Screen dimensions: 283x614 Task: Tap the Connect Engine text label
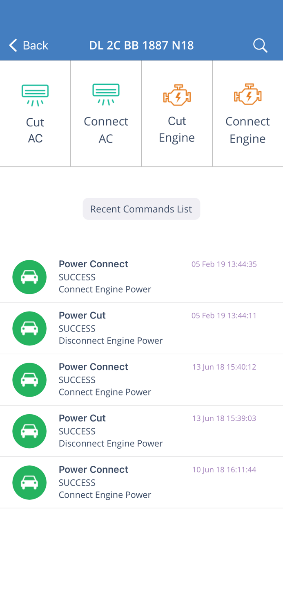pos(247,130)
